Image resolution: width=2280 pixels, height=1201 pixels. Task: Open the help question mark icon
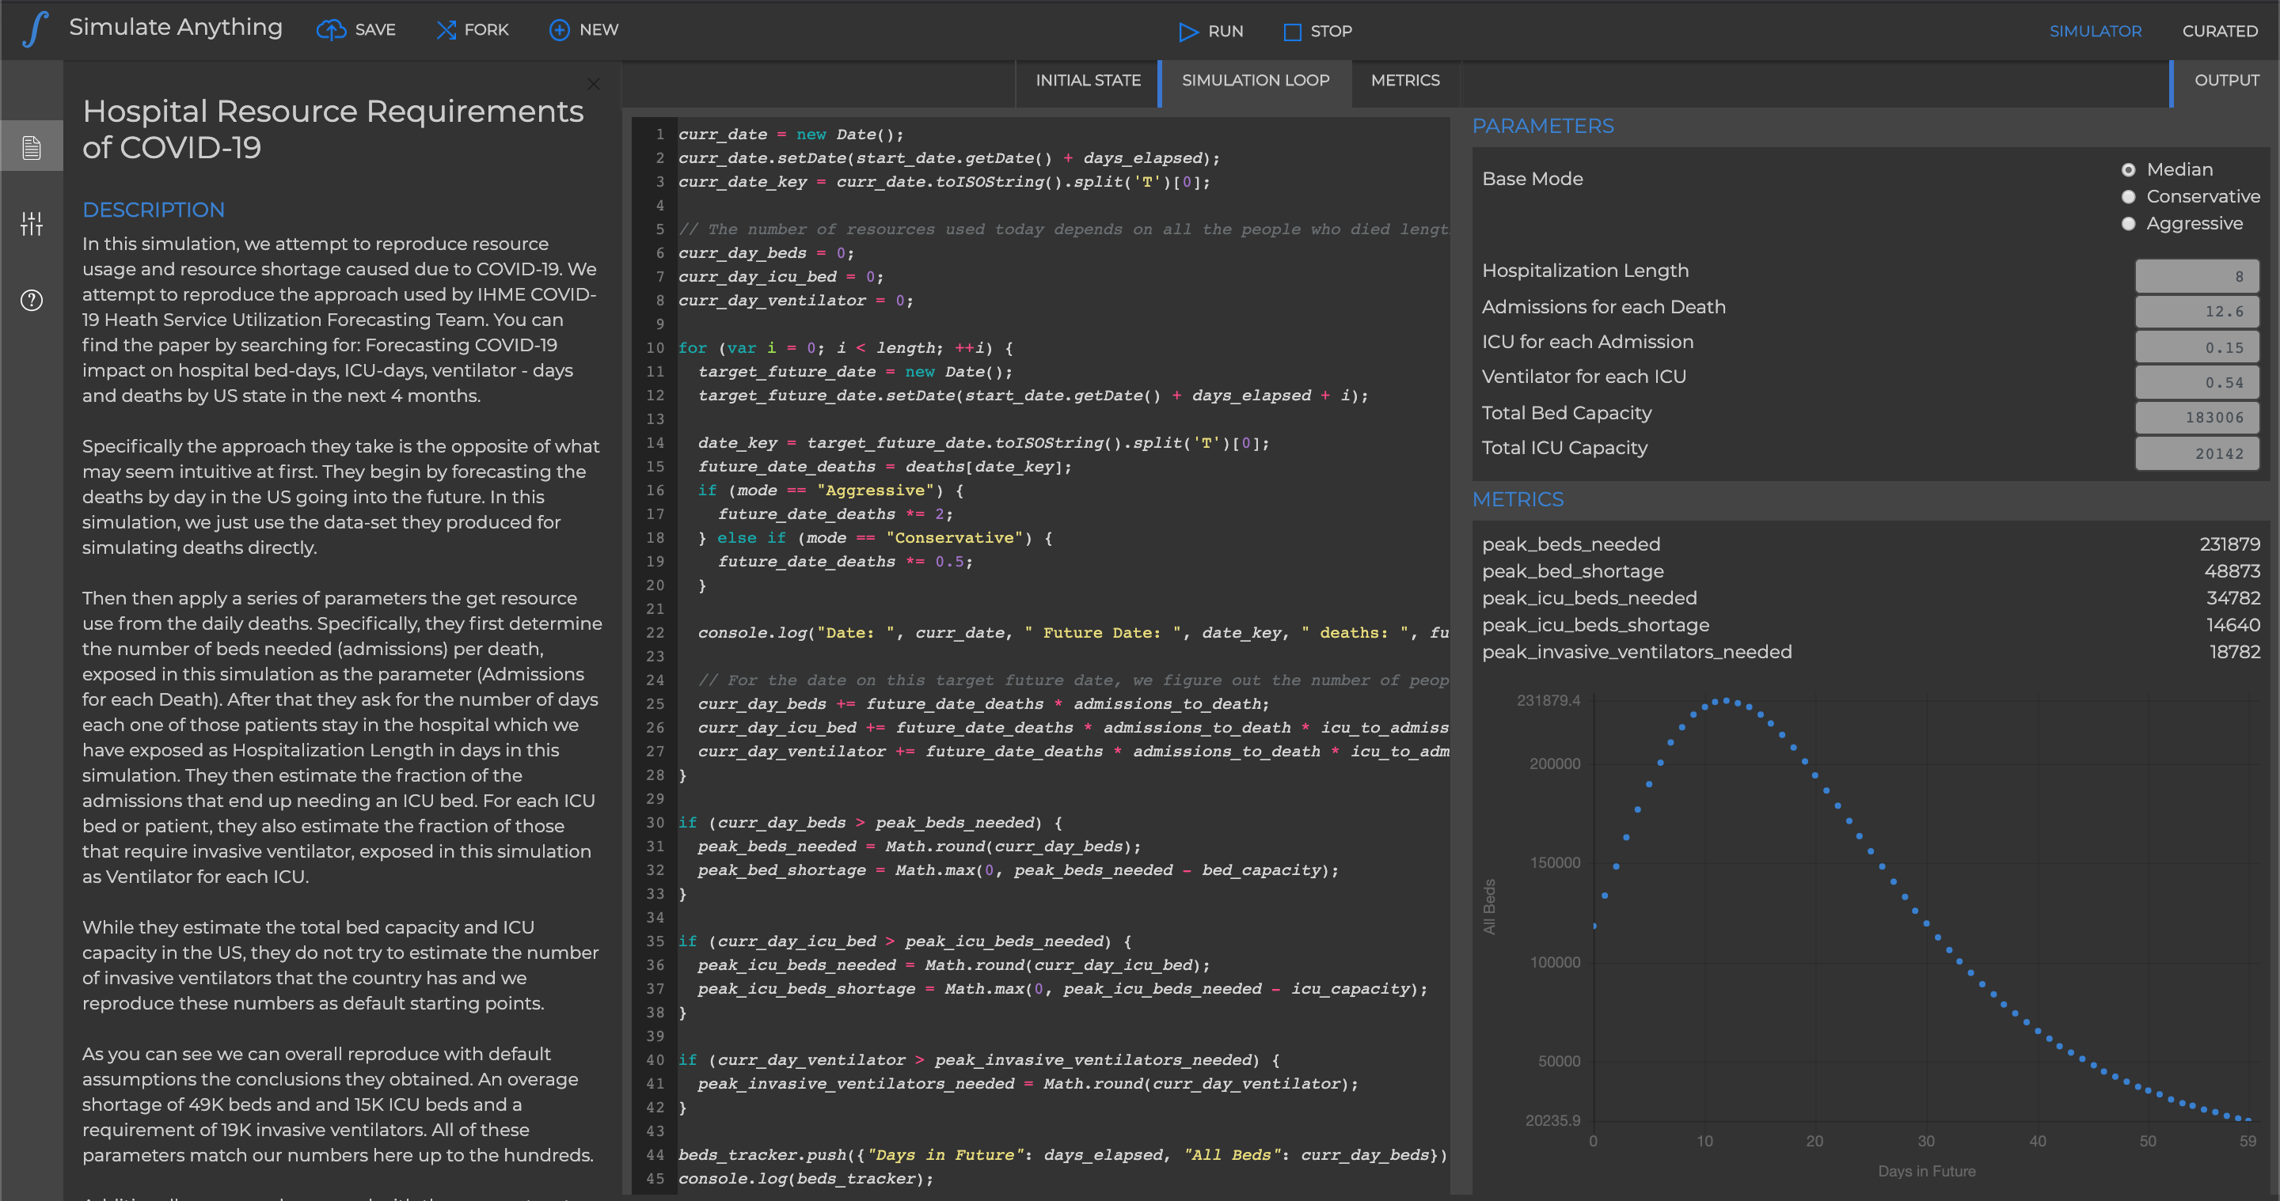point(32,301)
